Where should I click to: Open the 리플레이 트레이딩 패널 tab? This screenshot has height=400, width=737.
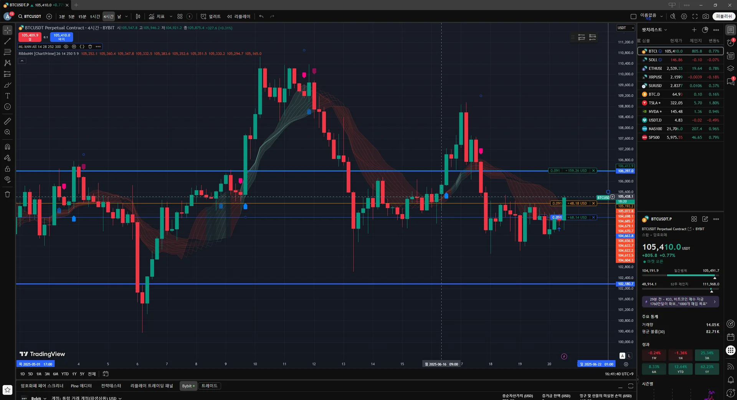click(152, 386)
